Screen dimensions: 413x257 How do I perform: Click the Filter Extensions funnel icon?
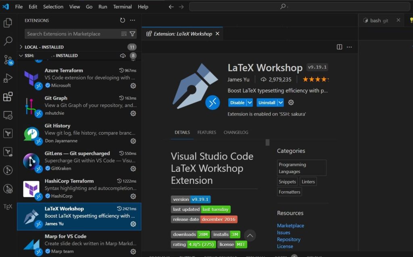click(x=133, y=34)
